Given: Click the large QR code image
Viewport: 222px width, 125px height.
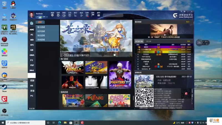Looking at the screenshot, I should [144, 98].
